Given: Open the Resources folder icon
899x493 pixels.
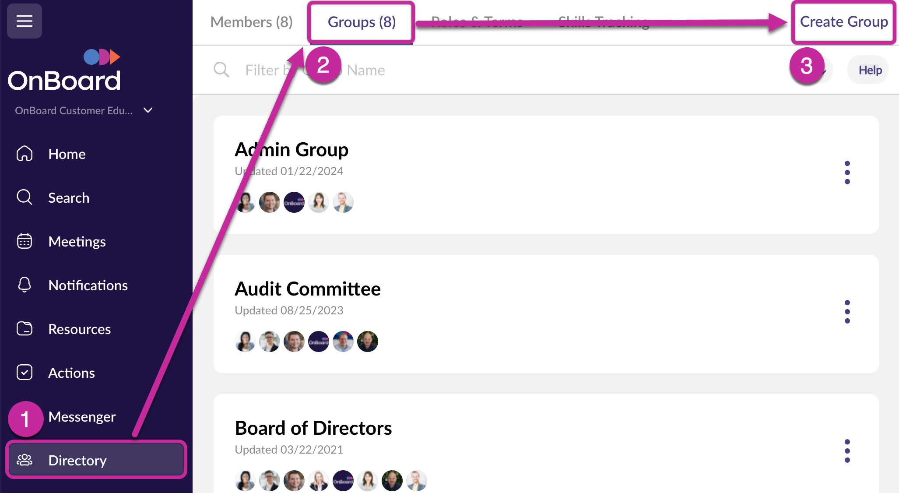Looking at the screenshot, I should click(25, 329).
